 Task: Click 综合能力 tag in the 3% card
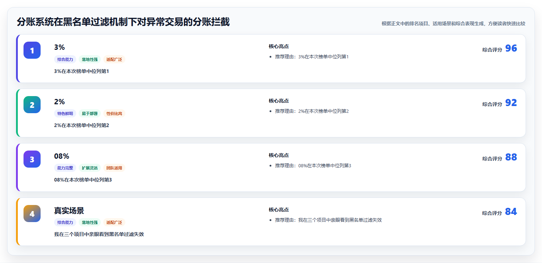coord(65,59)
